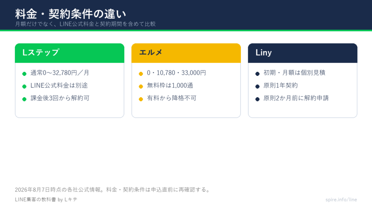
Task: Click the green divider line under header
Action: point(186,30)
